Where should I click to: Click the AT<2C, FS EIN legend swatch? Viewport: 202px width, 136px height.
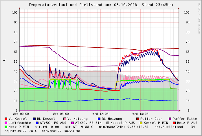(x=73, y=123)
